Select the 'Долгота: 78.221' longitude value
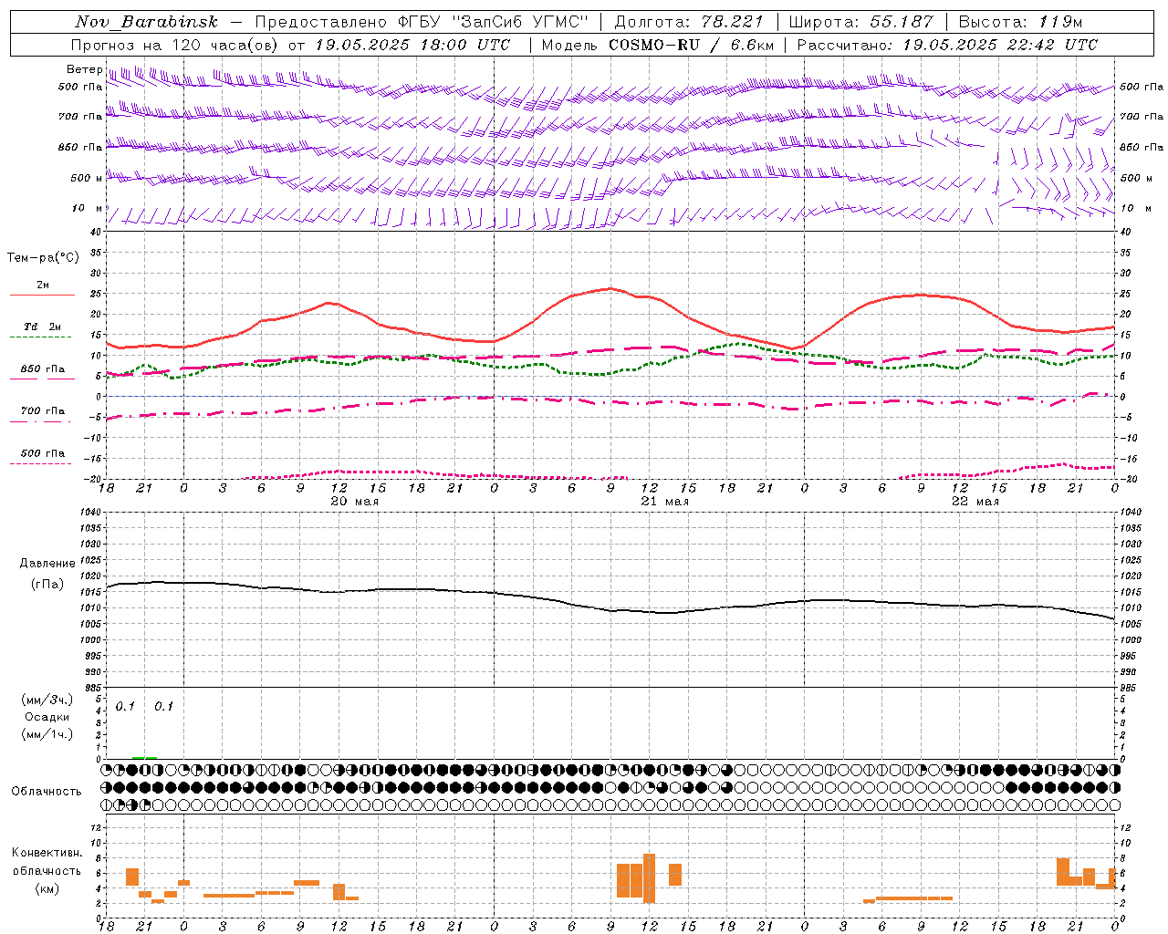 point(689,22)
